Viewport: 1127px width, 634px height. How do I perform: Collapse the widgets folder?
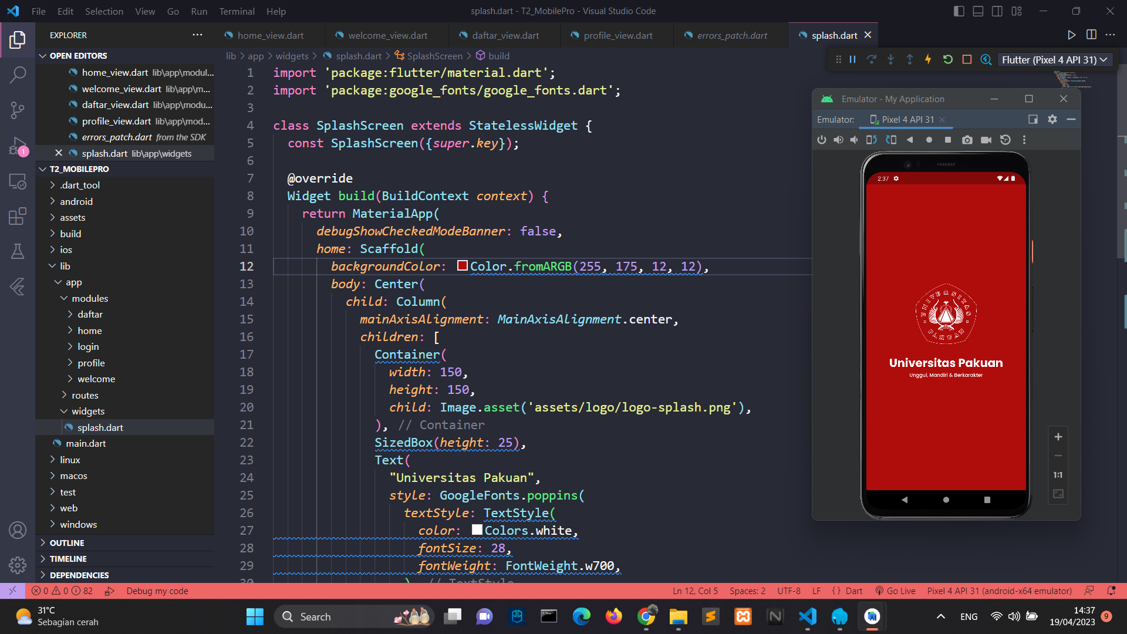tap(87, 411)
